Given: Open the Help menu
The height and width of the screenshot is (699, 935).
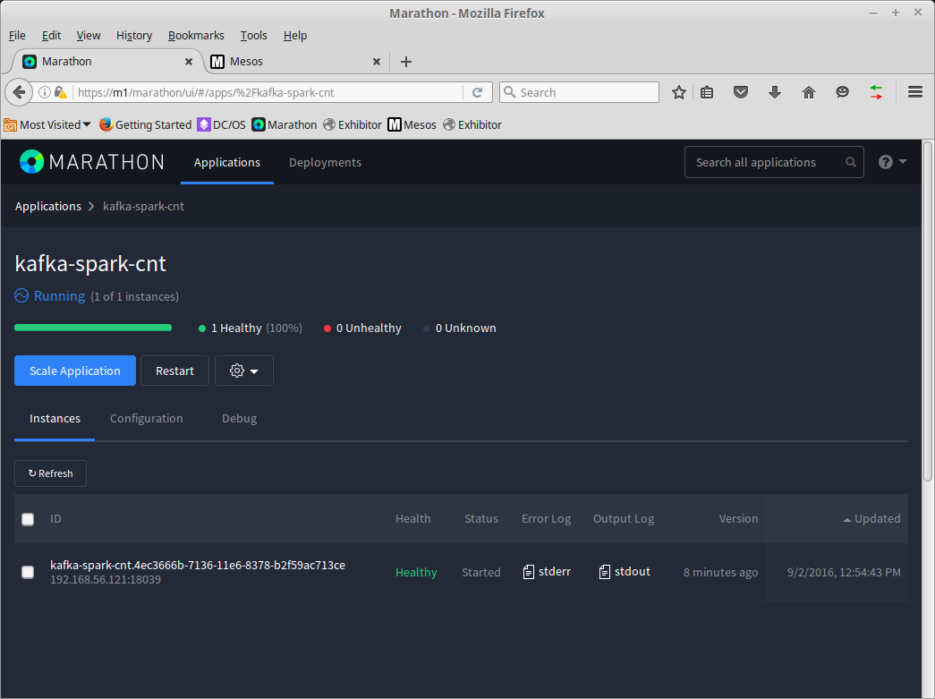Looking at the screenshot, I should pyautogui.click(x=295, y=35).
